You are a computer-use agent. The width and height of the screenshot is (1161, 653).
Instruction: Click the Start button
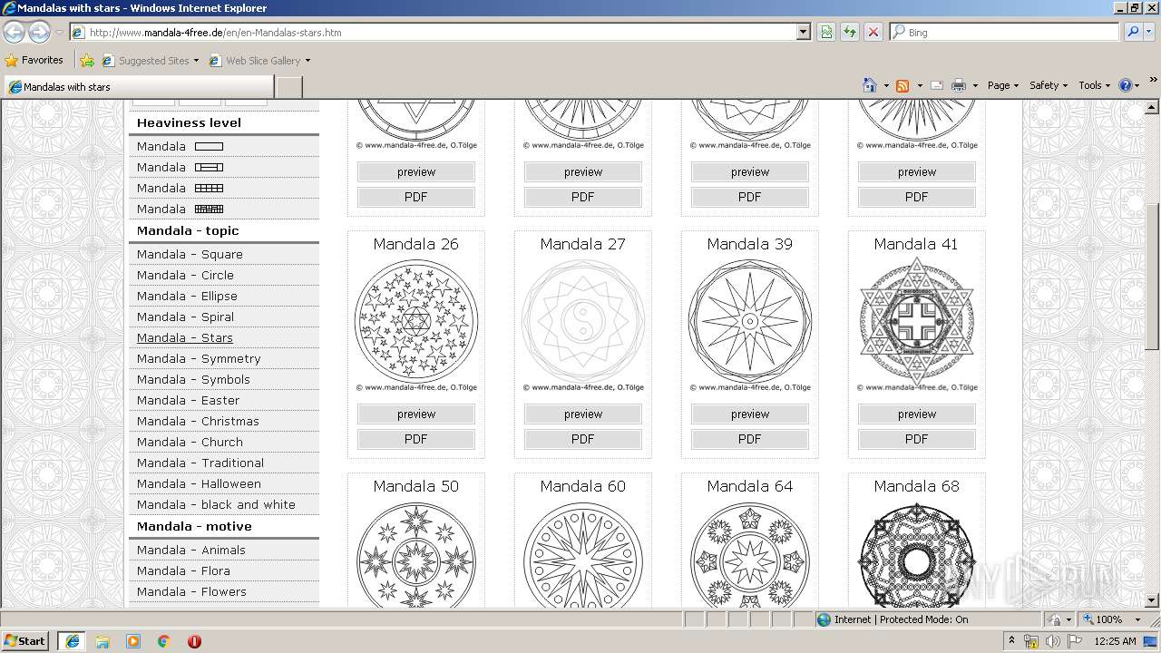25,641
